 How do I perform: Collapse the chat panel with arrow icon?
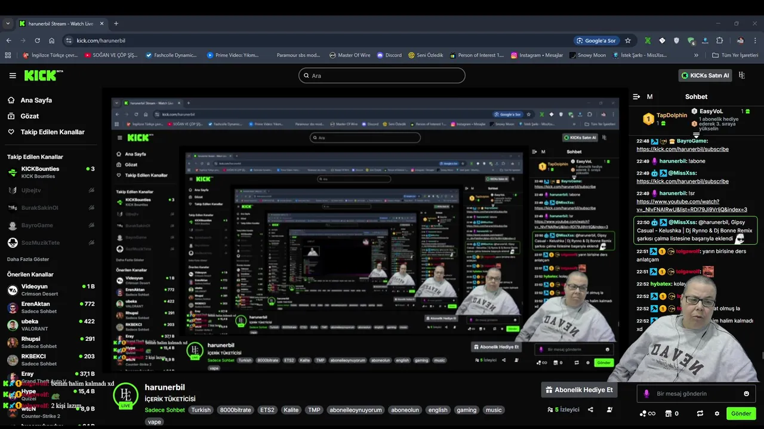pyautogui.click(x=636, y=97)
